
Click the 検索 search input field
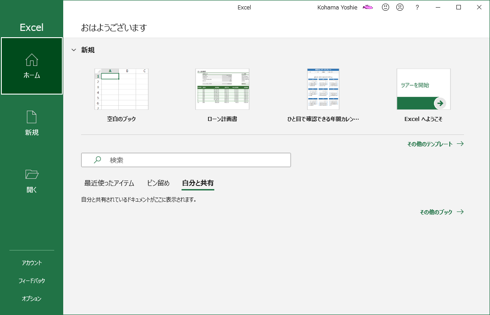[x=186, y=160]
